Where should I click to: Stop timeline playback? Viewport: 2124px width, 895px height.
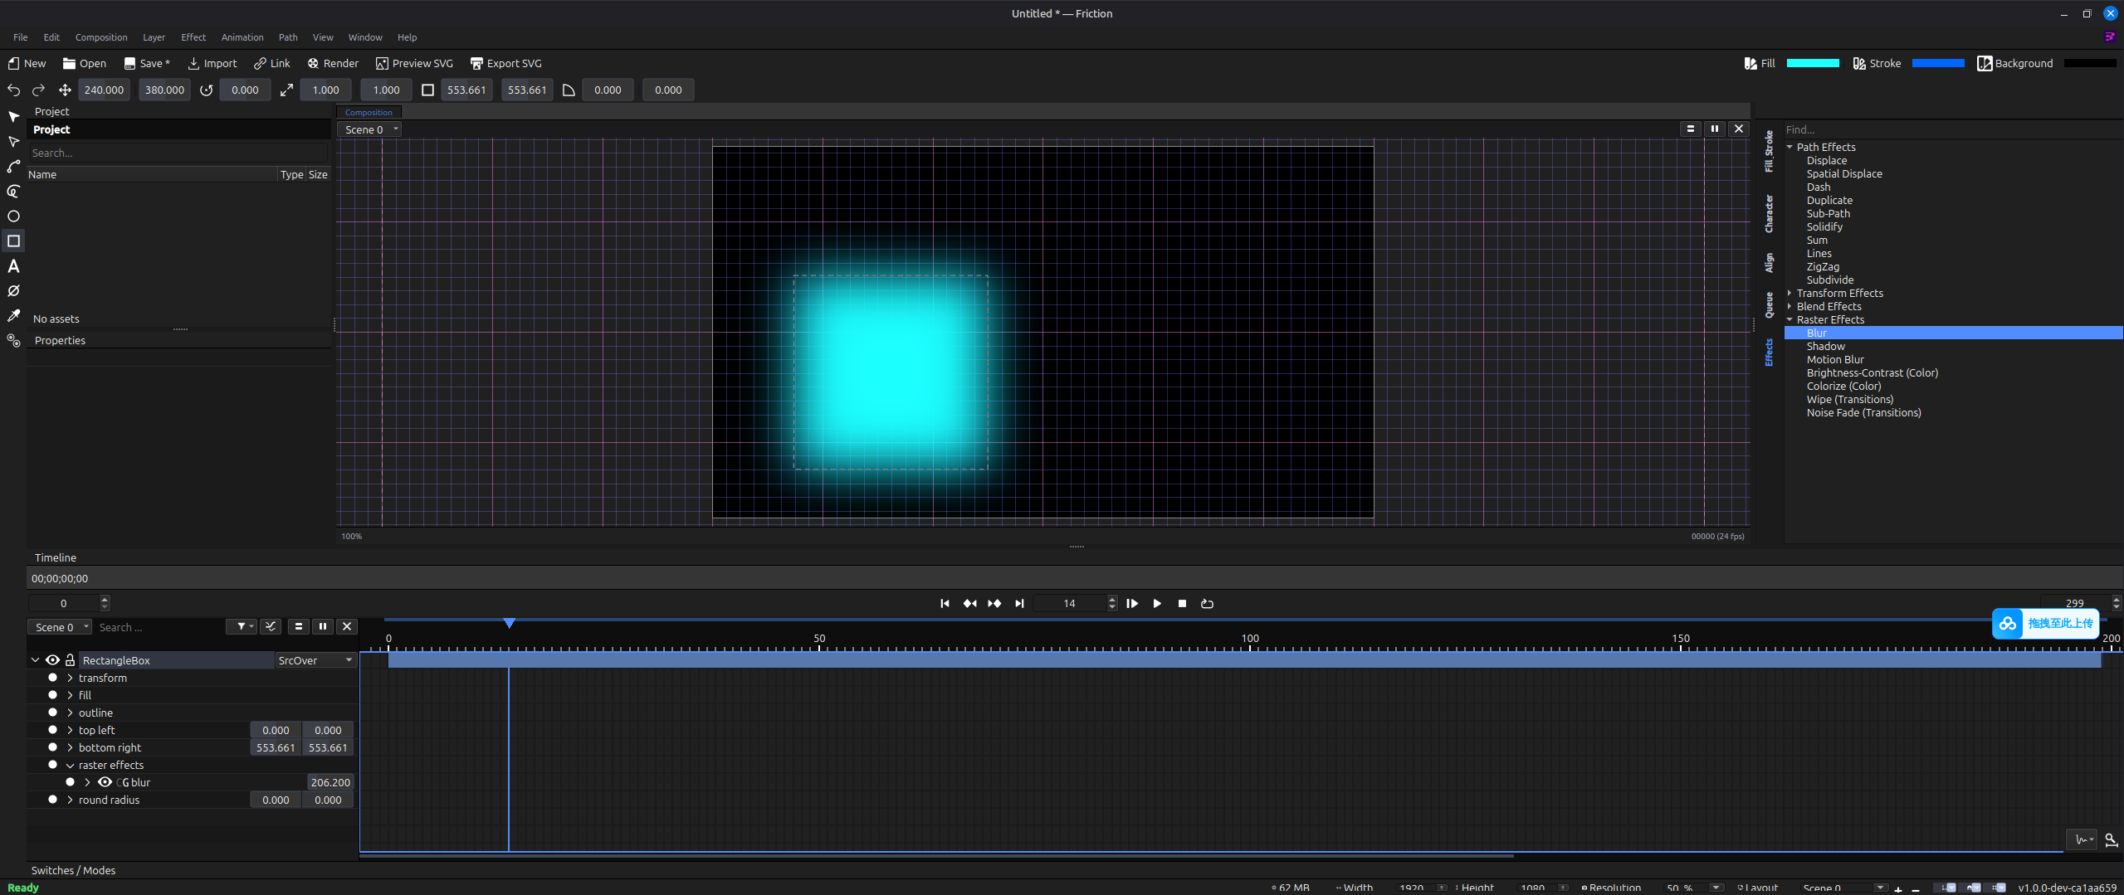(1182, 604)
